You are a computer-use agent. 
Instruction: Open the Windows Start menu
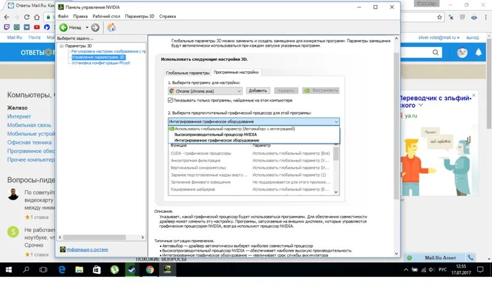pos(9,270)
